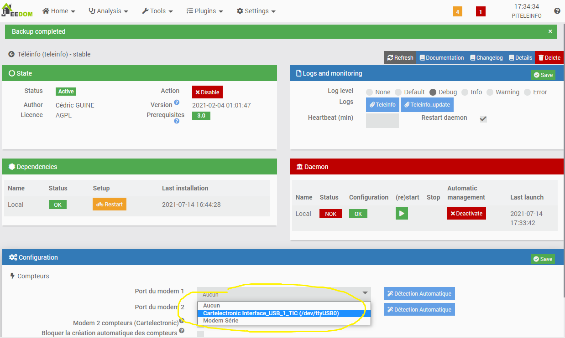Select the Warning log level radio
Screen dimensions: 565x338
(x=490, y=92)
